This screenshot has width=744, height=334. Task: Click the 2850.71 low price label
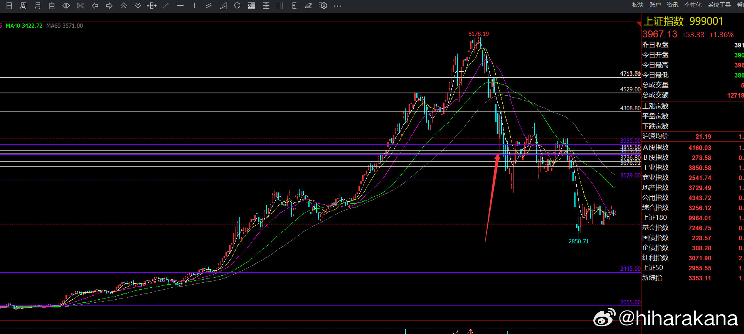(579, 241)
